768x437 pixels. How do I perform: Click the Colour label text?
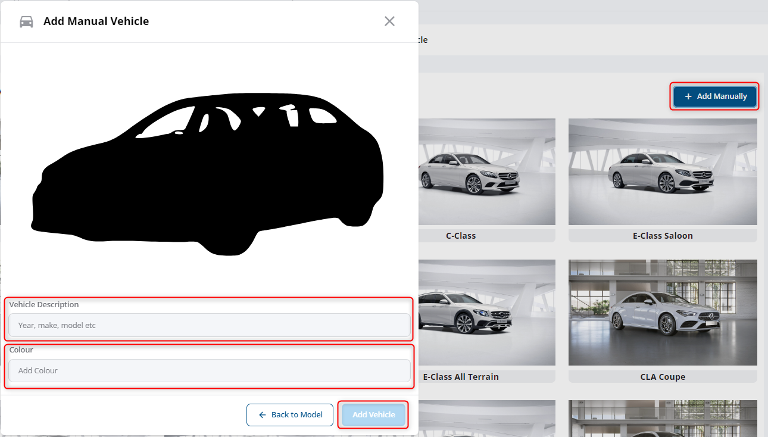point(21,349)
